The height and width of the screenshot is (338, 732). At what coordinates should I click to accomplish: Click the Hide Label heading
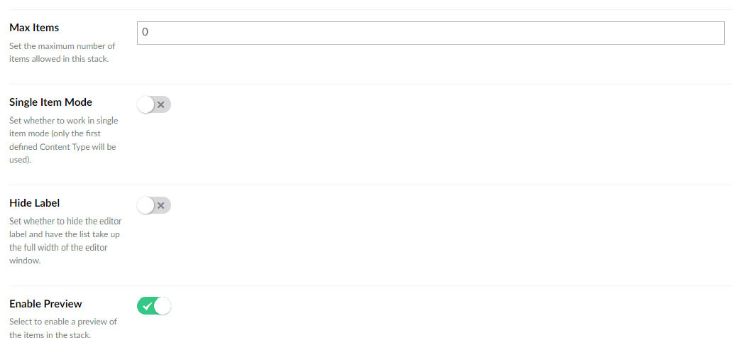(x=34, y=203)
